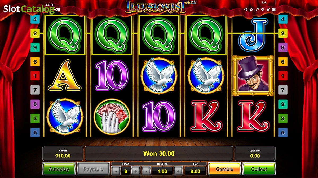Select cyan payline 4 marker on left
The image size is (318, 178).
(35, 19)
